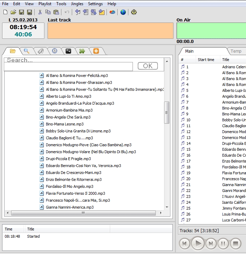Click the playlist Title column header
This screenshot has height=254, width=246.
233,60
